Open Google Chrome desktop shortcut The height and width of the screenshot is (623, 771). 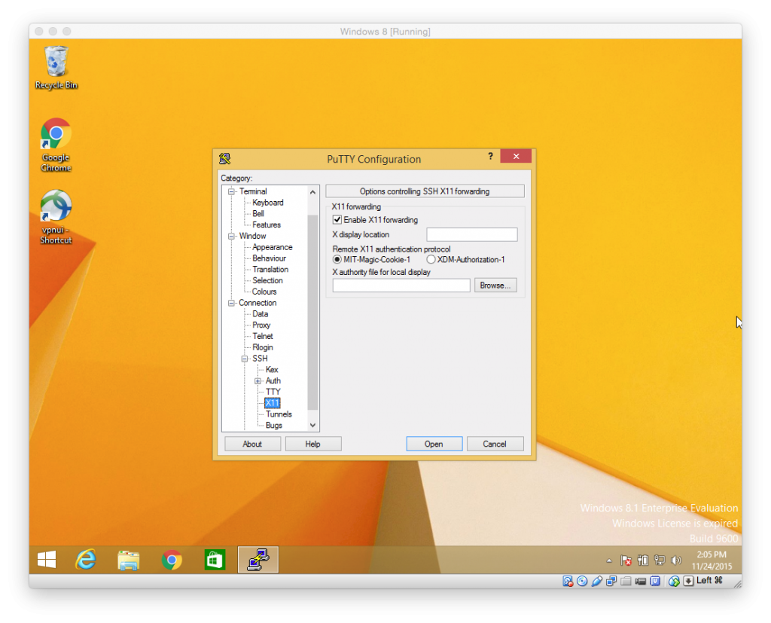56,136
